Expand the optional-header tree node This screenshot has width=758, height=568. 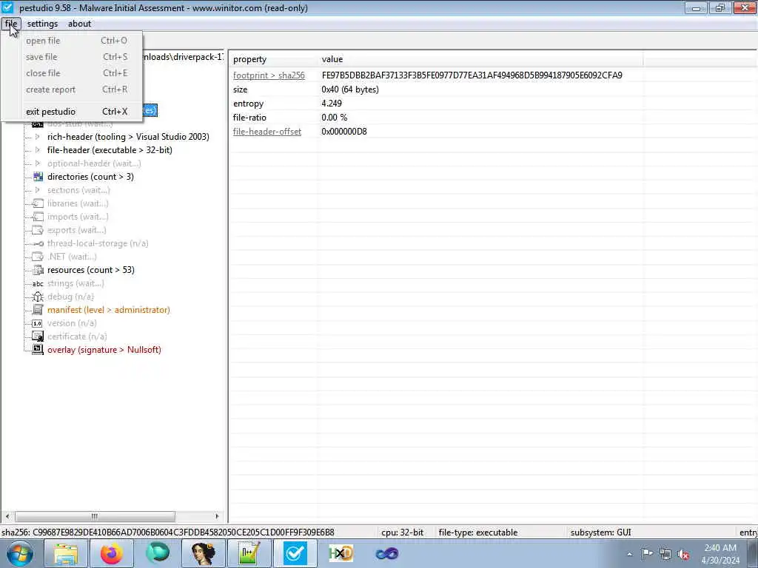[38, 163]
